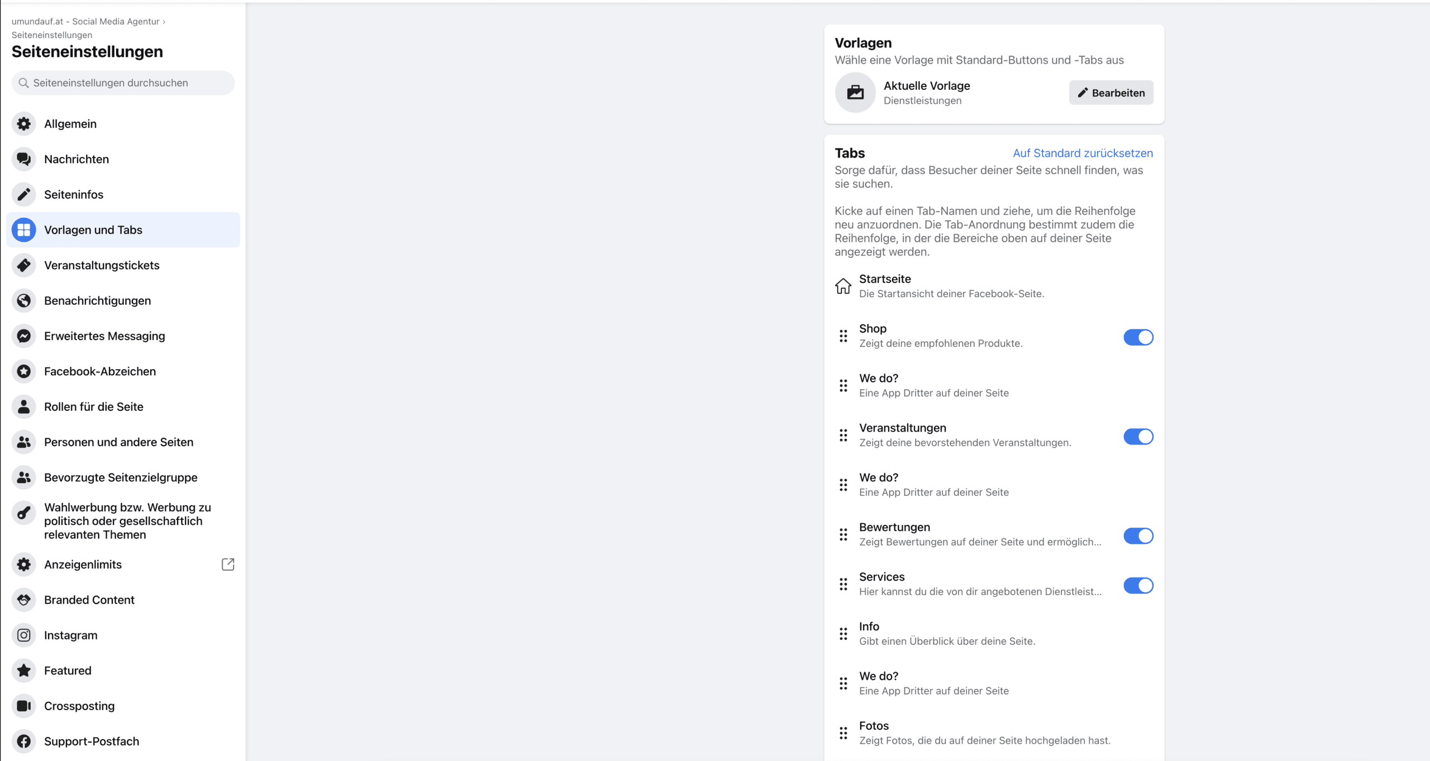This screenshot has width=1430, height=761.
Task: Click the Instagram logo icon in sidebar
Action: tap(23, 635)
